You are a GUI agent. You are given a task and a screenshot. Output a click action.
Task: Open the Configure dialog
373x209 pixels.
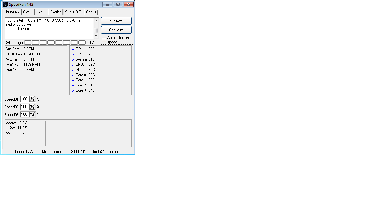click(116, 30)
